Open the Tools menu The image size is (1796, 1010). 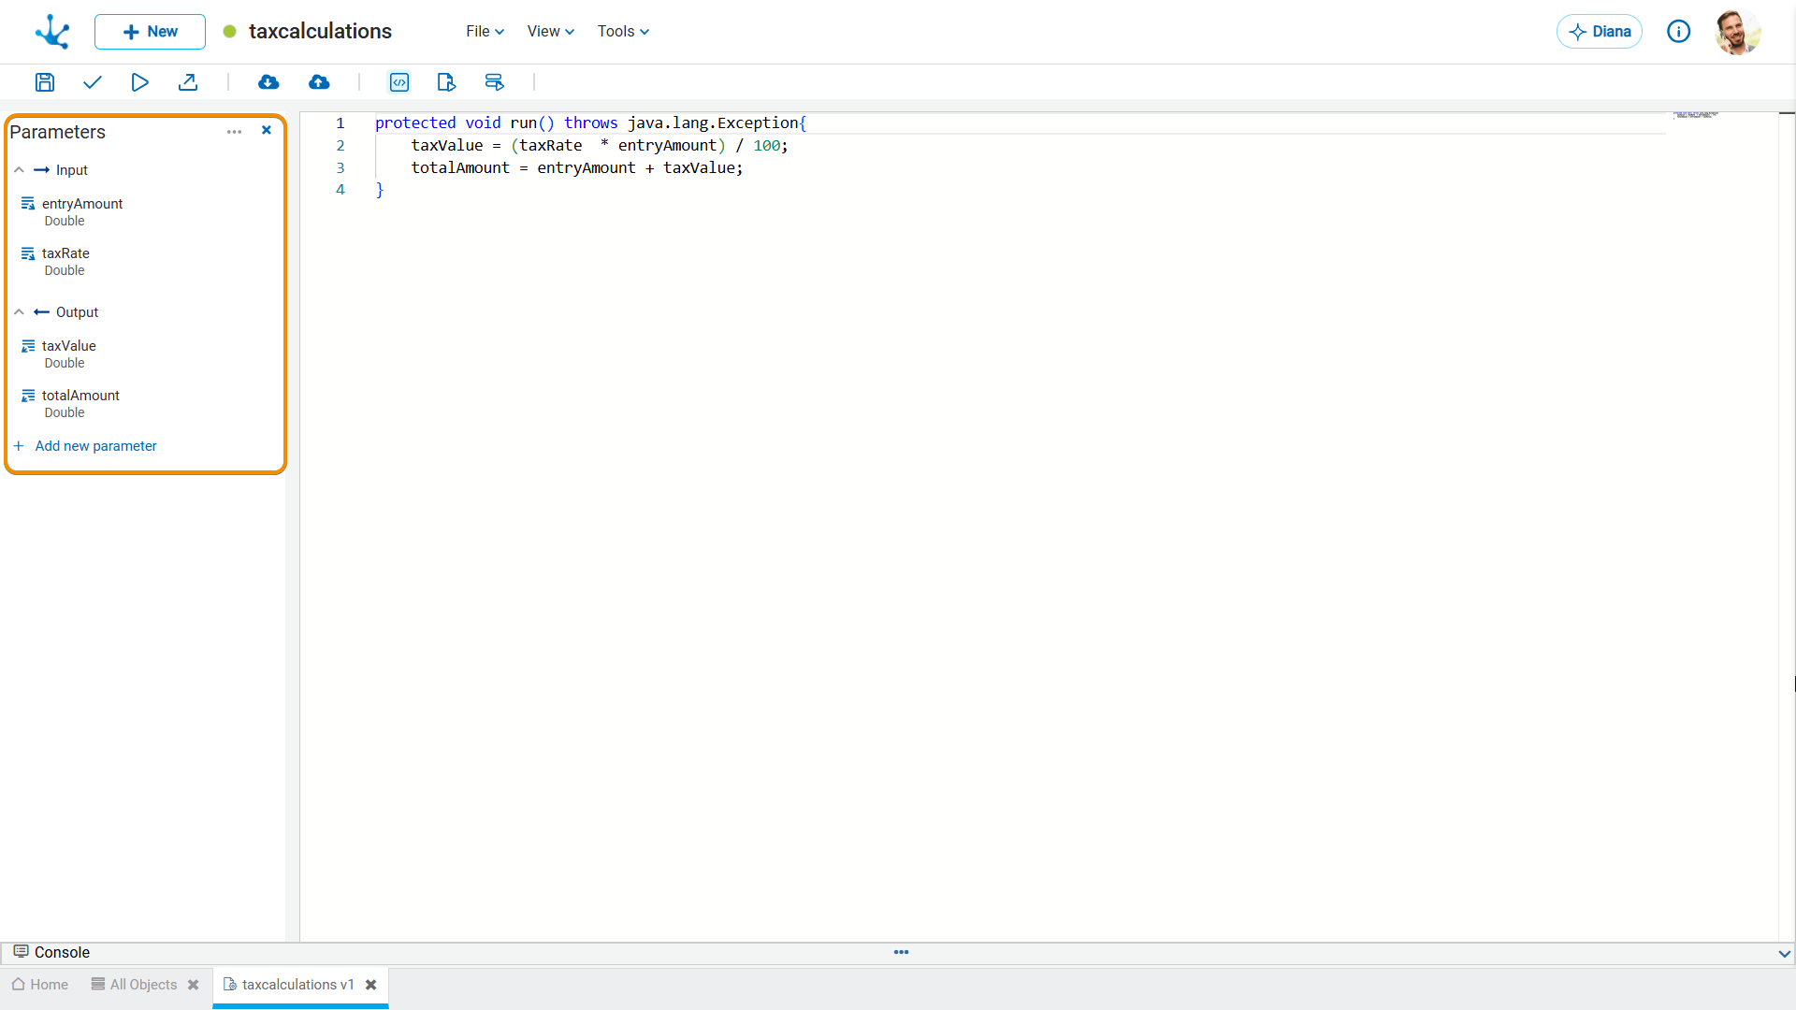623,32
